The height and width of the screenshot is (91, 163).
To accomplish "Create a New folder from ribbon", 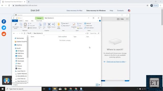I will pyautogui.click(x=59, y=26).
